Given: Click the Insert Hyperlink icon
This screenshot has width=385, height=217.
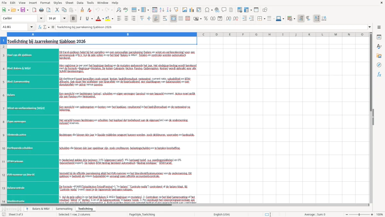Looking at the screenshot, I should coord(217,10).
